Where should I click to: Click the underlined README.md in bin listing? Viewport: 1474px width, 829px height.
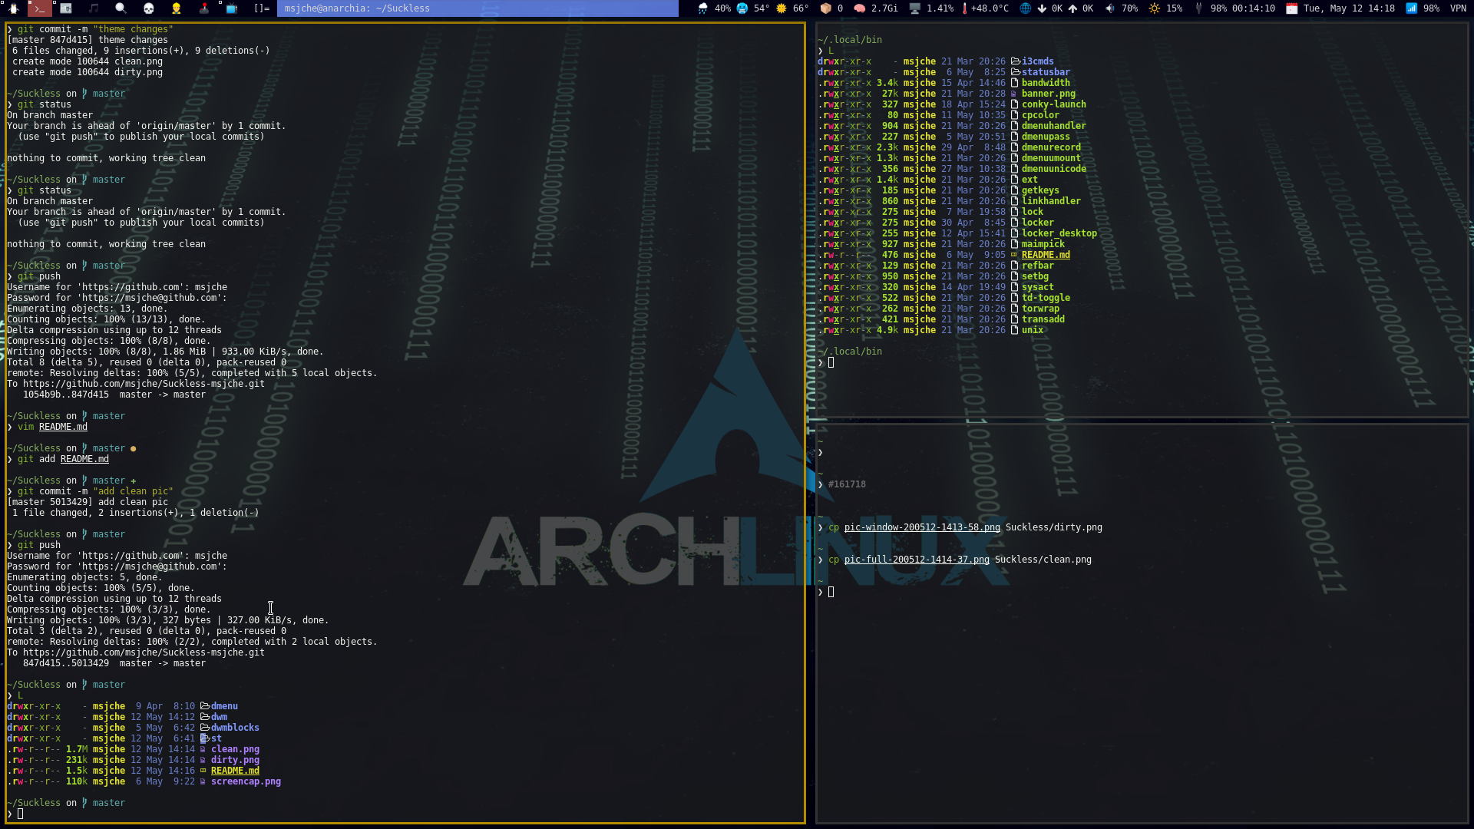click(1045, 255)
